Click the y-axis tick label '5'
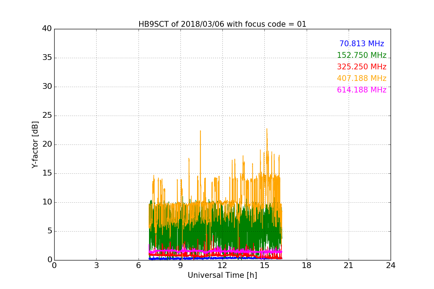434x289 pixels. point(49,231)
